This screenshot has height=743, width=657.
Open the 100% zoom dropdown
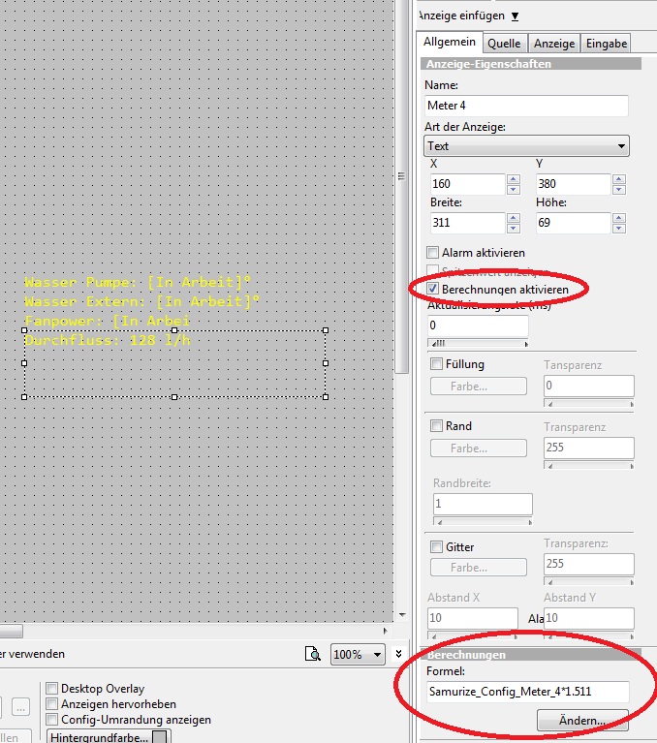358,655
